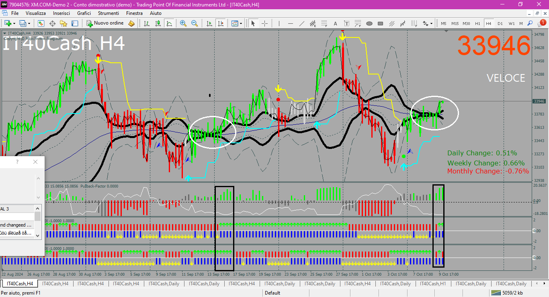The height and width of the screenshot is (297, 549).
Task: Open the Grafici menu
Action: click(84, 13)
